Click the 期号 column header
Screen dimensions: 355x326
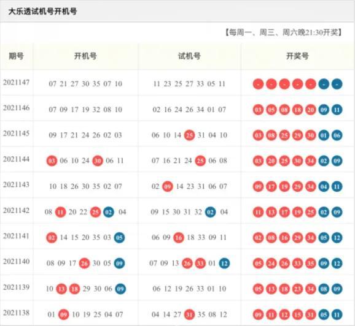(17, 56)
